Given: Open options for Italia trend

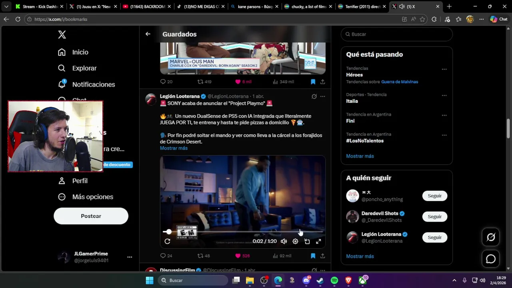Looking at the screenshot, I should [444, 96].
